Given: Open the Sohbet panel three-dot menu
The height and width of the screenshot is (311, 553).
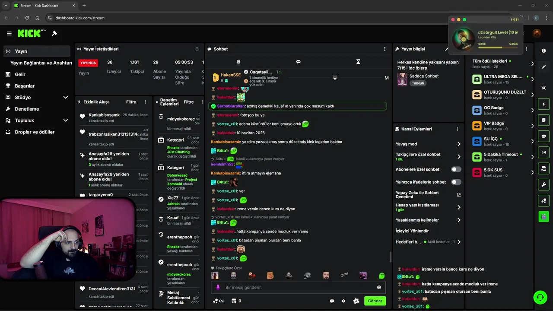Looking at the screenshot, I should click(385, 49).
